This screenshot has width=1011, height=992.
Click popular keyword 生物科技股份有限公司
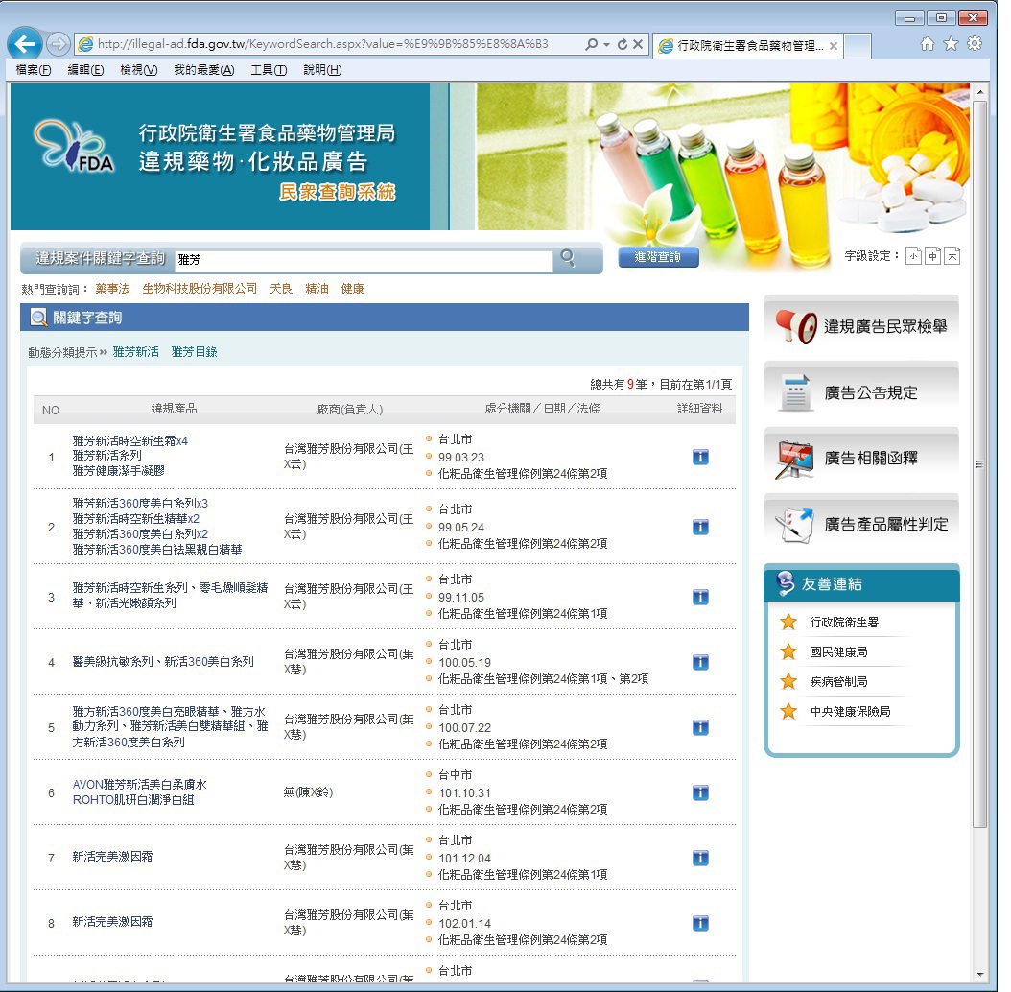tap(200, 289)
